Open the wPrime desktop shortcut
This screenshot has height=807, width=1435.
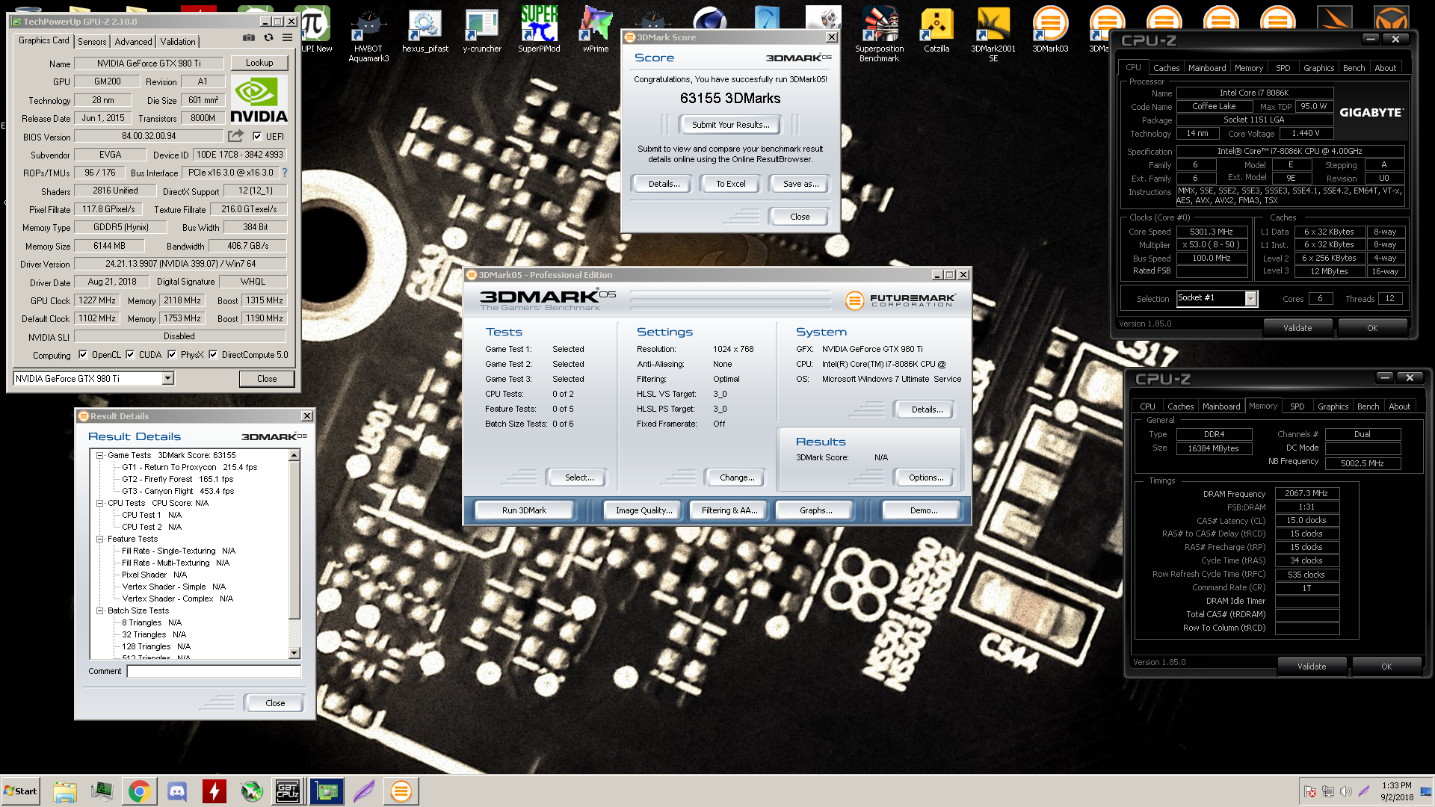596,30
